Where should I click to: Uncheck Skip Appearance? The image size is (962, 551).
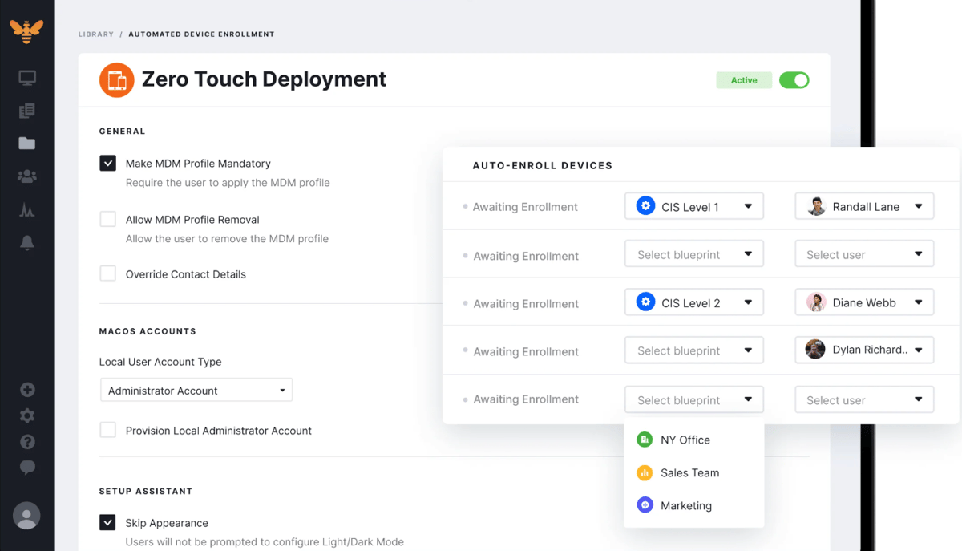tap(107, 522)
